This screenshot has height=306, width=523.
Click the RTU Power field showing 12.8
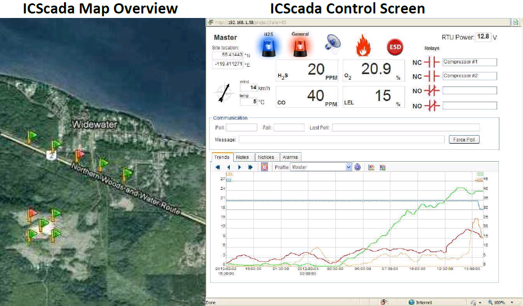483,36
